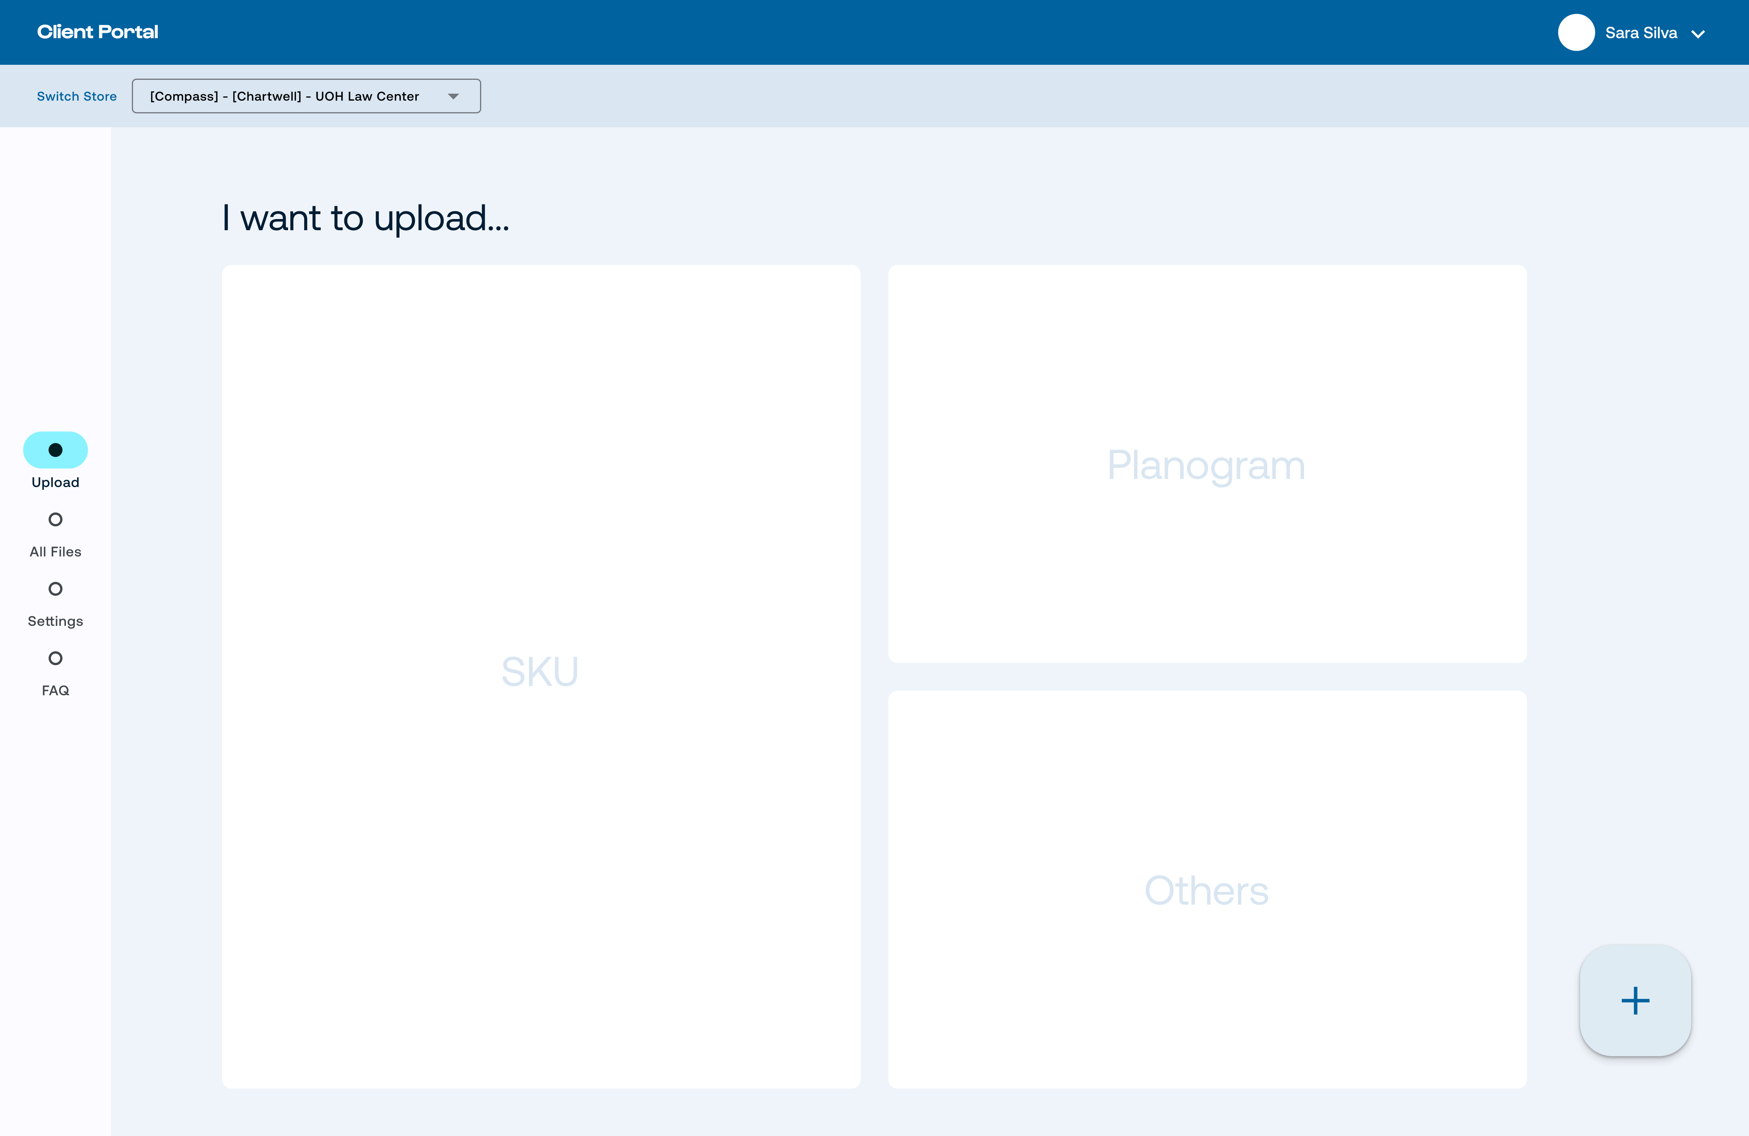Click the Client Portal logo
Screen dimensions: 1749x1136
[98, 32]
